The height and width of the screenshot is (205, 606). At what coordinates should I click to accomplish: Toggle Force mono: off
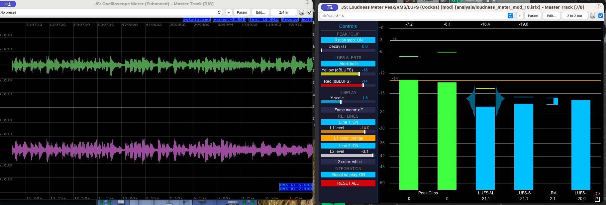[x=348, y=110]
